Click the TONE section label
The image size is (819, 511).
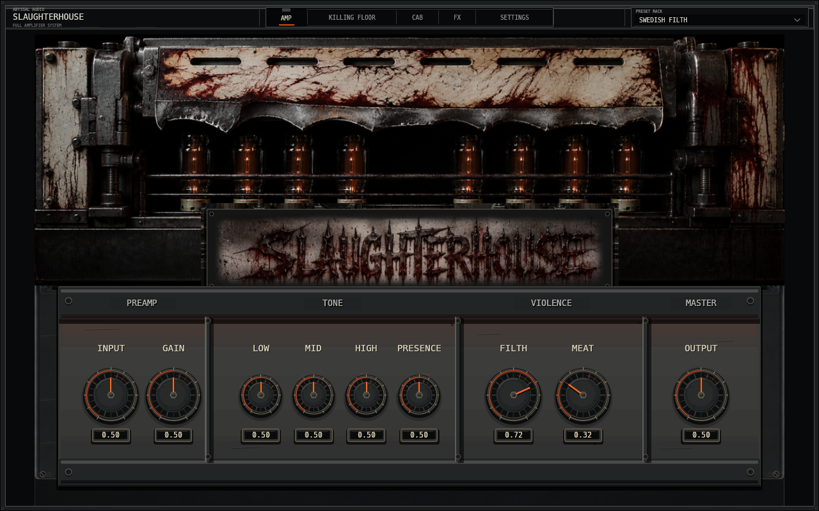333,303
